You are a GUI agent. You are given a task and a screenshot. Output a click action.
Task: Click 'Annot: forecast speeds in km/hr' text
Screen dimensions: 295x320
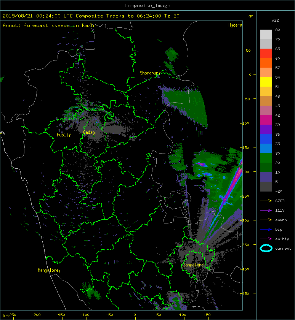click(50, 25)
